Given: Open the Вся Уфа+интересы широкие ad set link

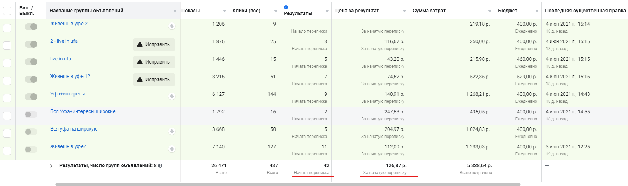Looking at the screenshot, I should click(83, 112).
